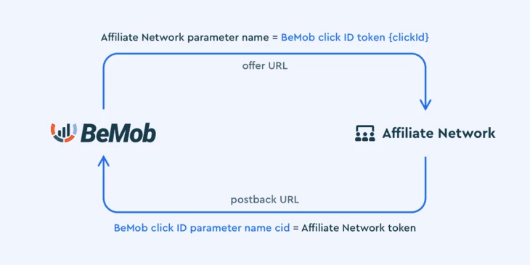Select the Affiliate Network label text

point(439,133)
